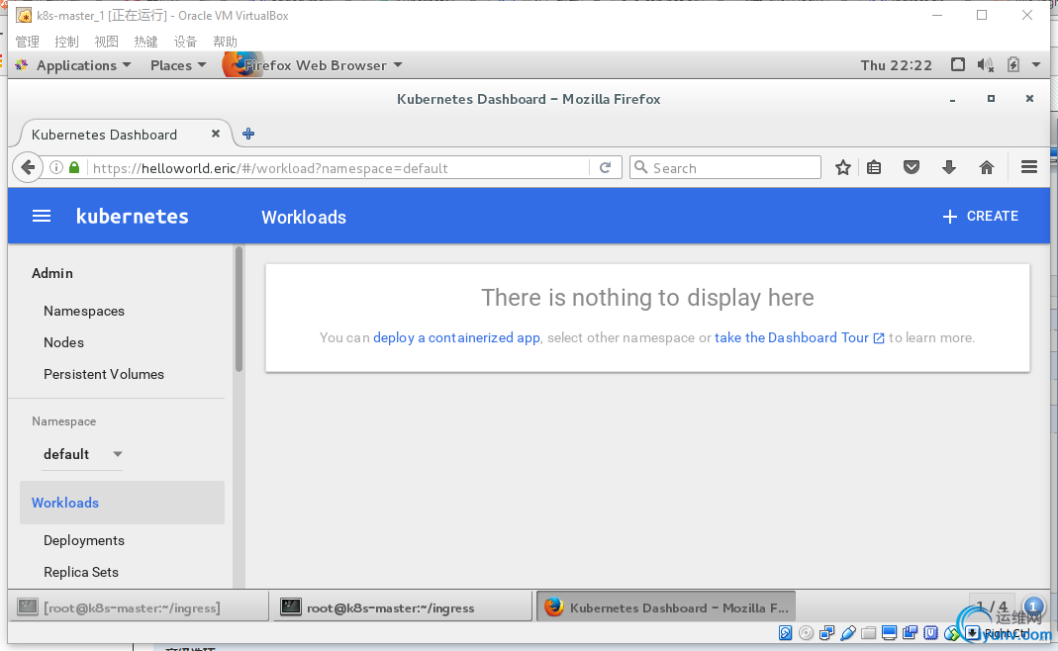Click take the Dashboard Tour link
The image size is (1058, 651).
click(799, 337)
